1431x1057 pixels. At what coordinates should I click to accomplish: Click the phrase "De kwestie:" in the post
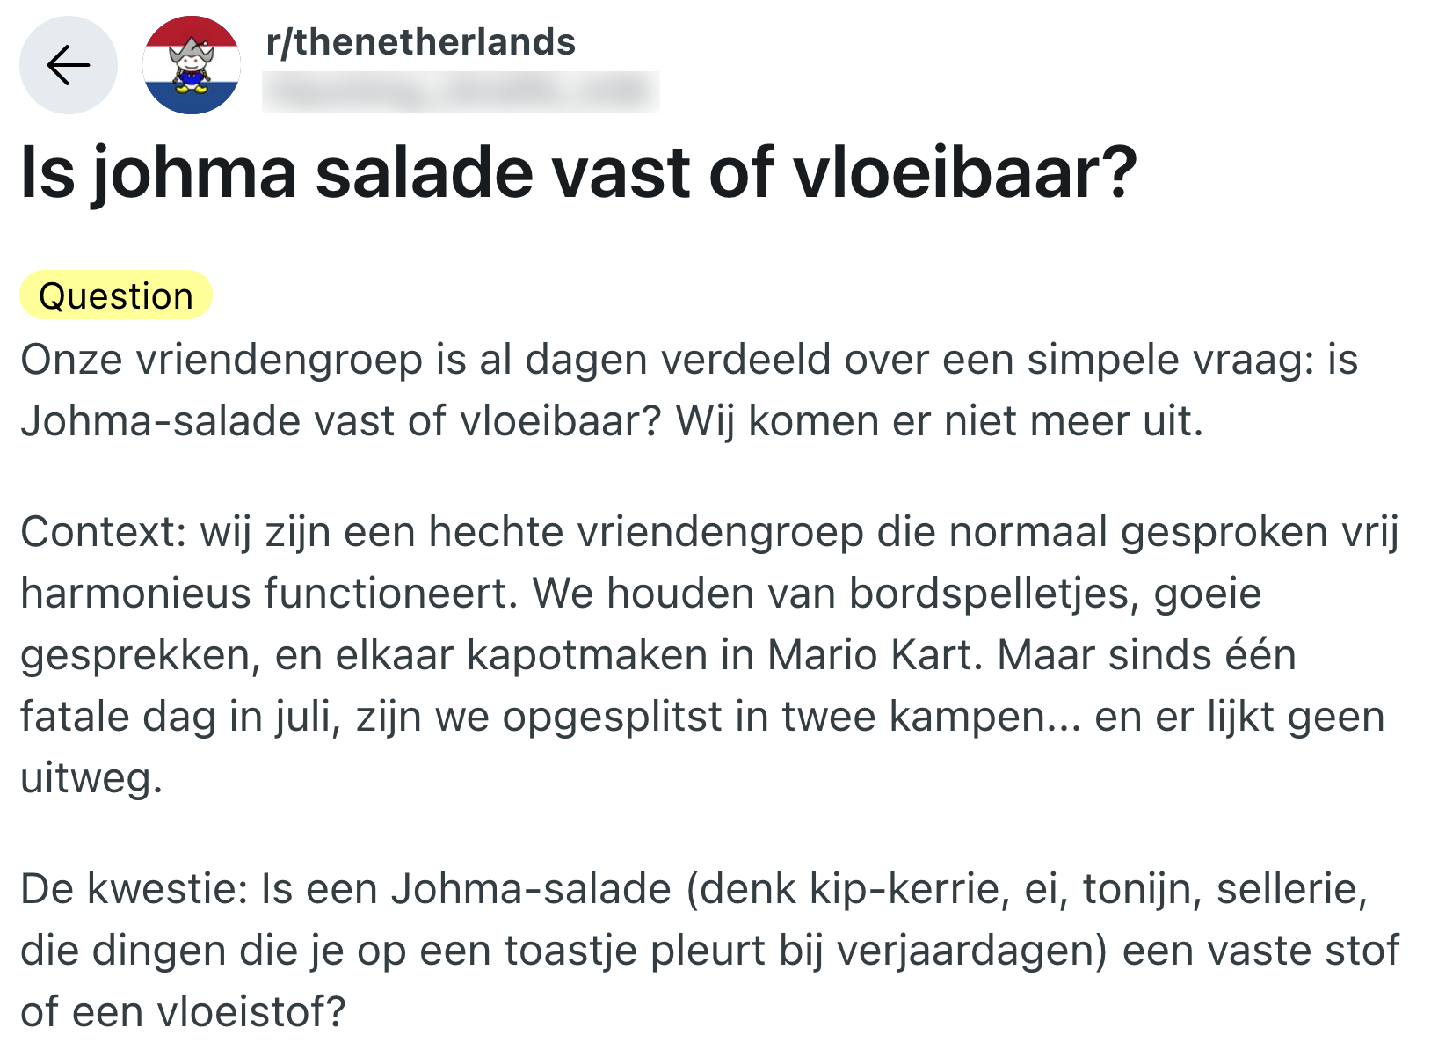point(134,889)
